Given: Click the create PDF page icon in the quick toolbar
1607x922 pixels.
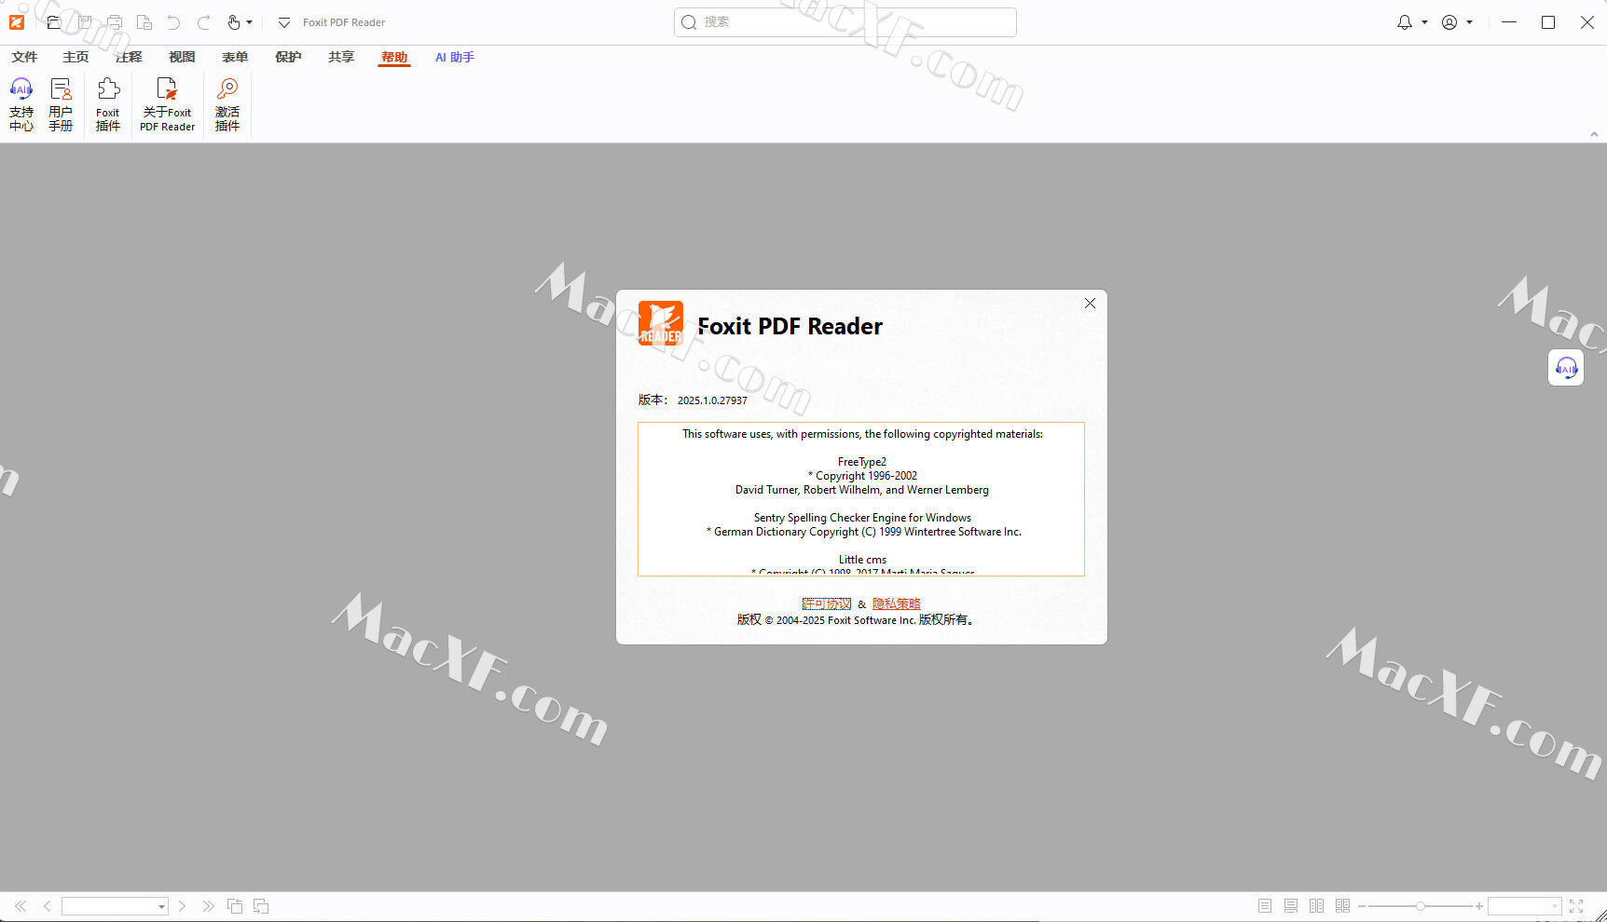Looking at the screenshot, I should (144, 22).
